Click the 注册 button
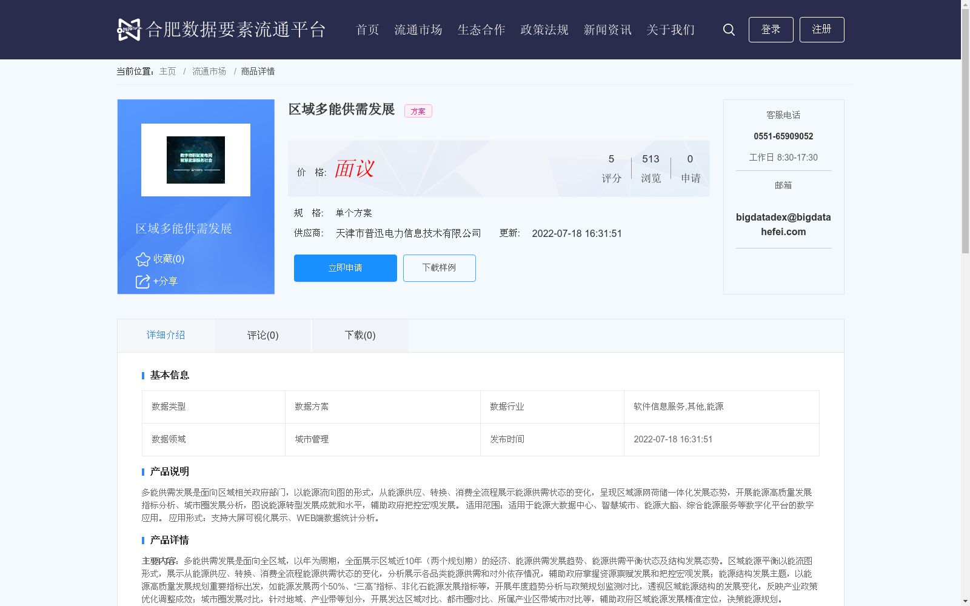 coord(821,30)
